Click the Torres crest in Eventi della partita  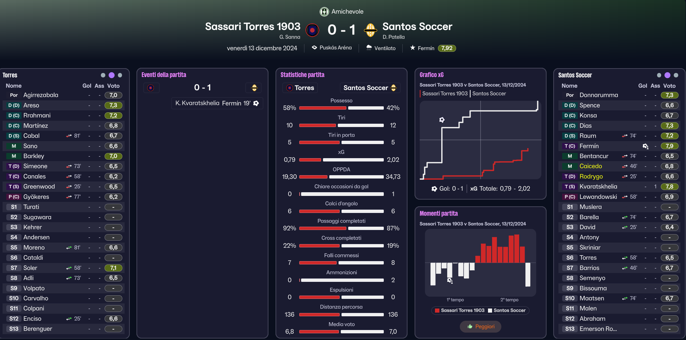[151, 88]
